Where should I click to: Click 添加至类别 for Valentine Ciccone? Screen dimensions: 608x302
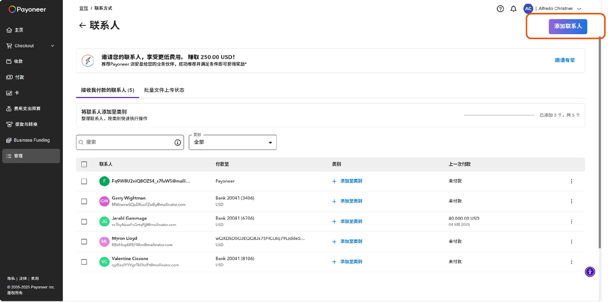coord(351,262)
